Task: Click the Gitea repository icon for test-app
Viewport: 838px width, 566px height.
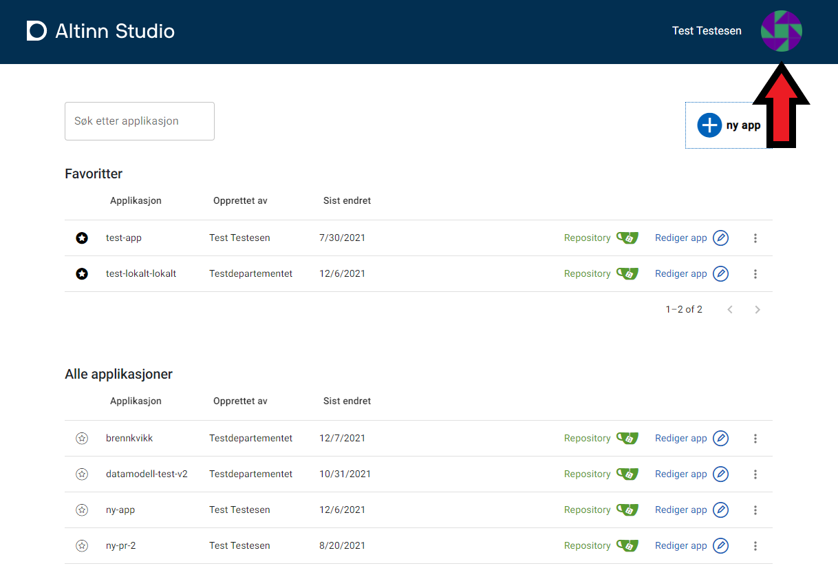Action: (627, 238)
